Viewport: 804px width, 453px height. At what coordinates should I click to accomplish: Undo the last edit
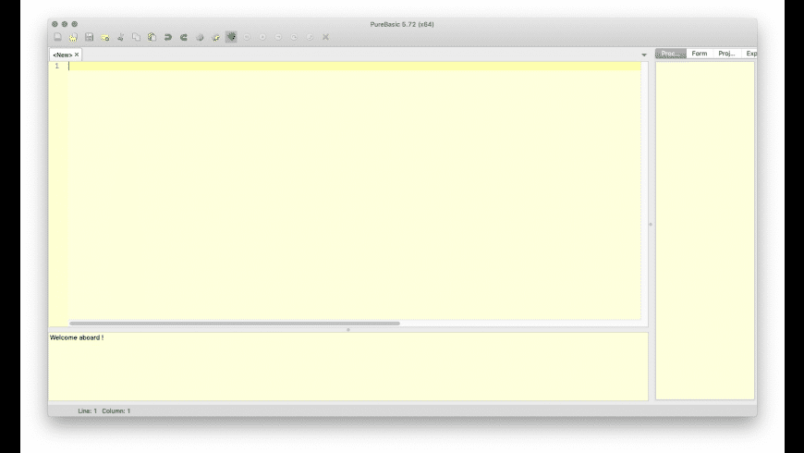(x=168, y=37)
